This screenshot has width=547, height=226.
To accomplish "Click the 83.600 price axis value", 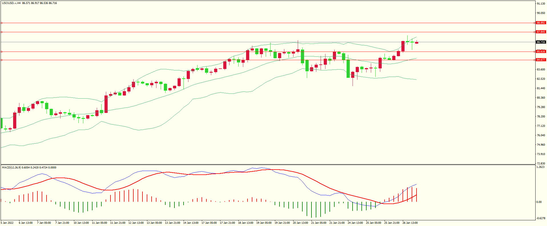I will tap(541, 70).
